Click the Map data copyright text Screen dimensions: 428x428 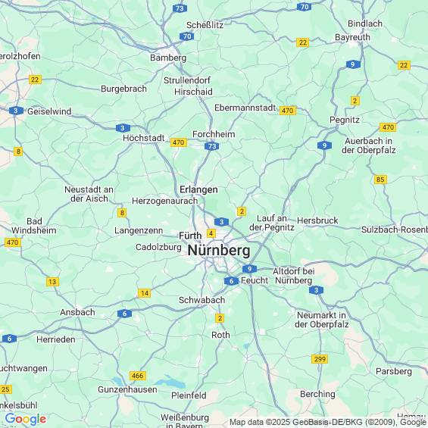(328, 422)
